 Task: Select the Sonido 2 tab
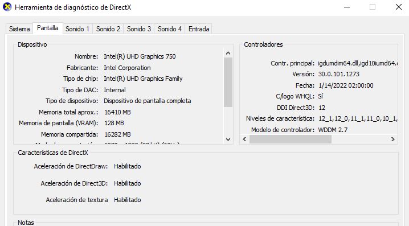pyautogui.click(x=108, y=29)
